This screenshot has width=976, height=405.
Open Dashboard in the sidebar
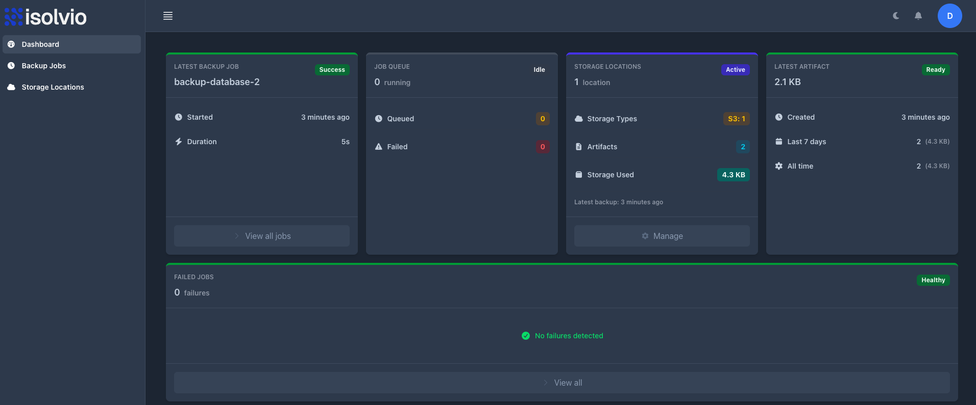[x=71, y=44]
